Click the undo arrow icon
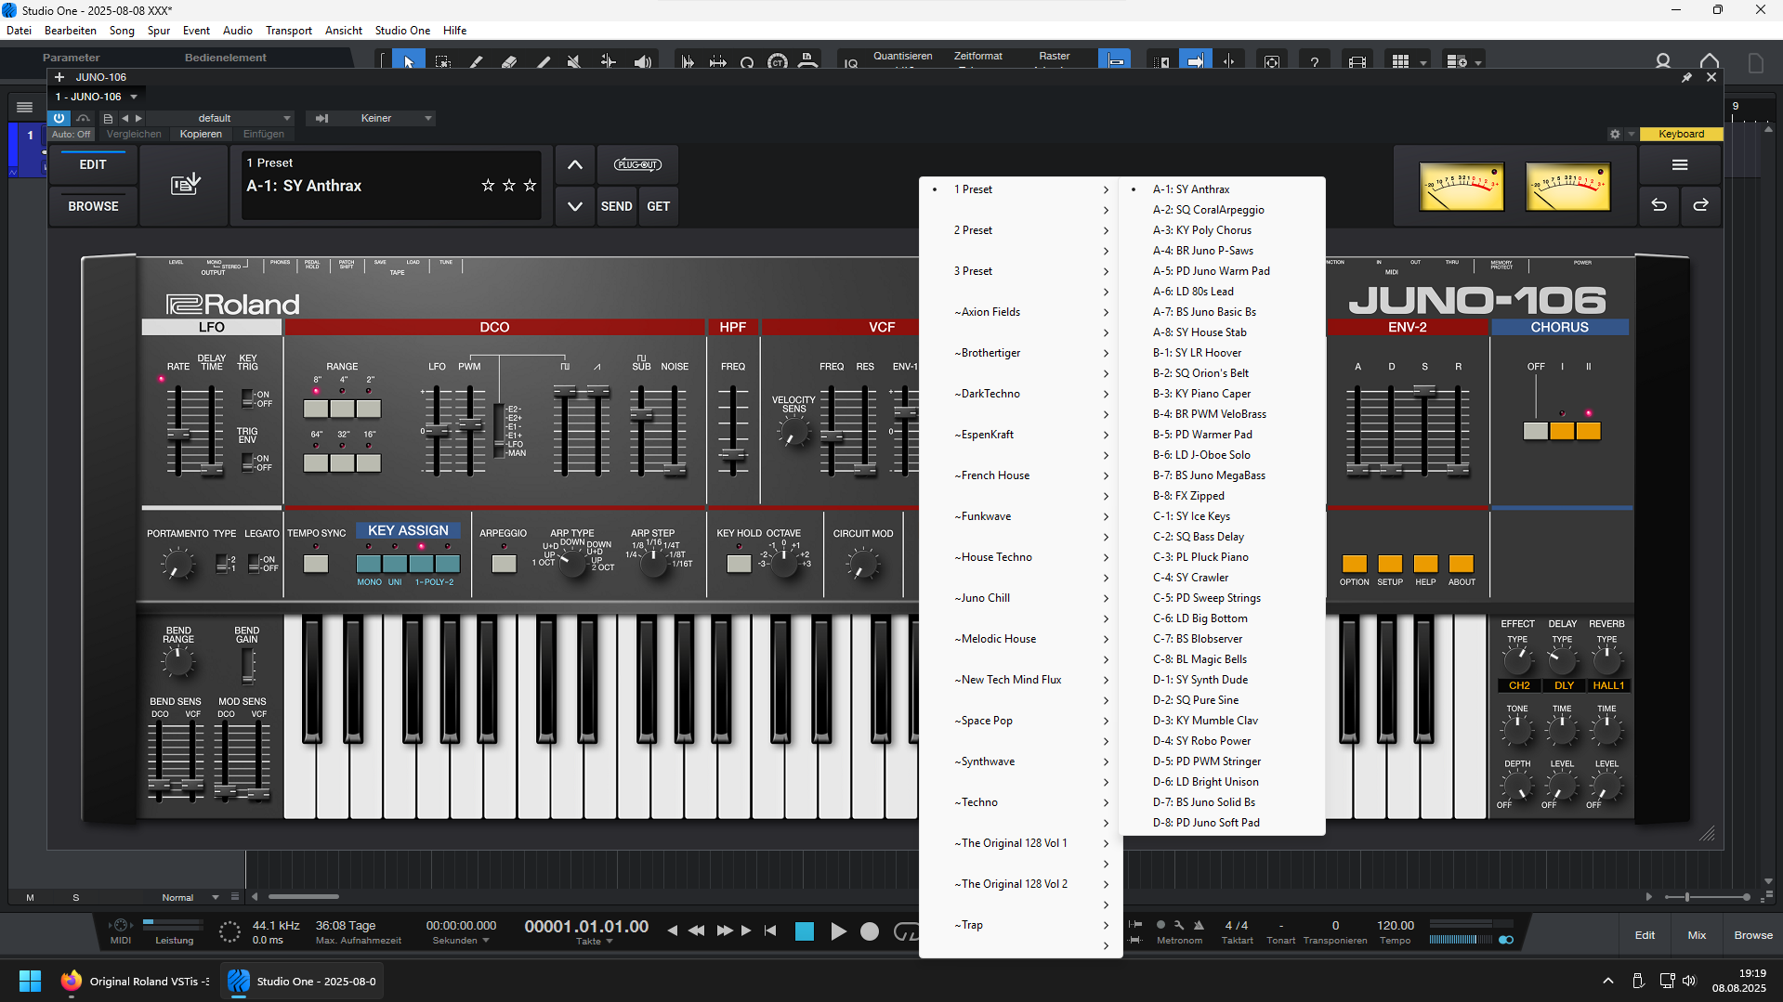This screenshot has height=1002, width=1783. pyautogui.click(x=1658, y=205)
